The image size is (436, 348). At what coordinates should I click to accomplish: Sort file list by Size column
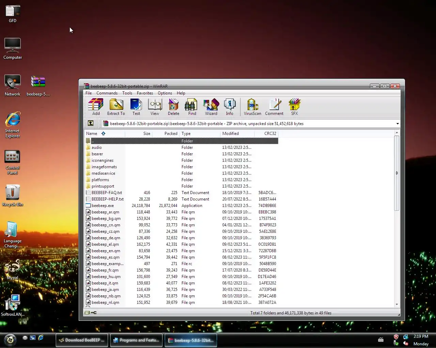(x=139, y=133)
